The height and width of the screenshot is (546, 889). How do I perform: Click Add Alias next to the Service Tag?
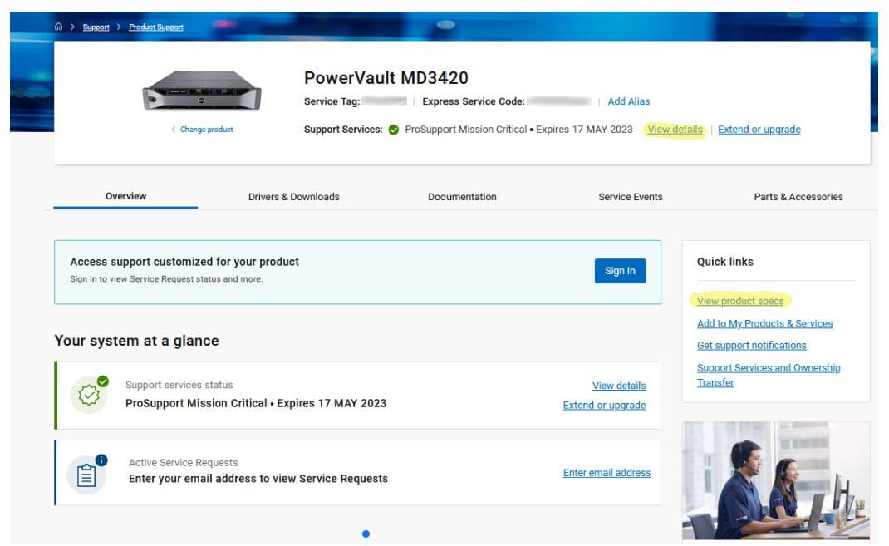pyautogui.click(x=629, y=101)
